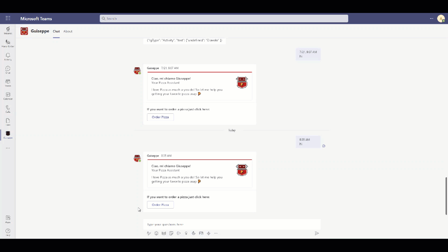This screenshot has height=252, width=448.
Task: Open the emoji picker
Action: coord(156,233)
